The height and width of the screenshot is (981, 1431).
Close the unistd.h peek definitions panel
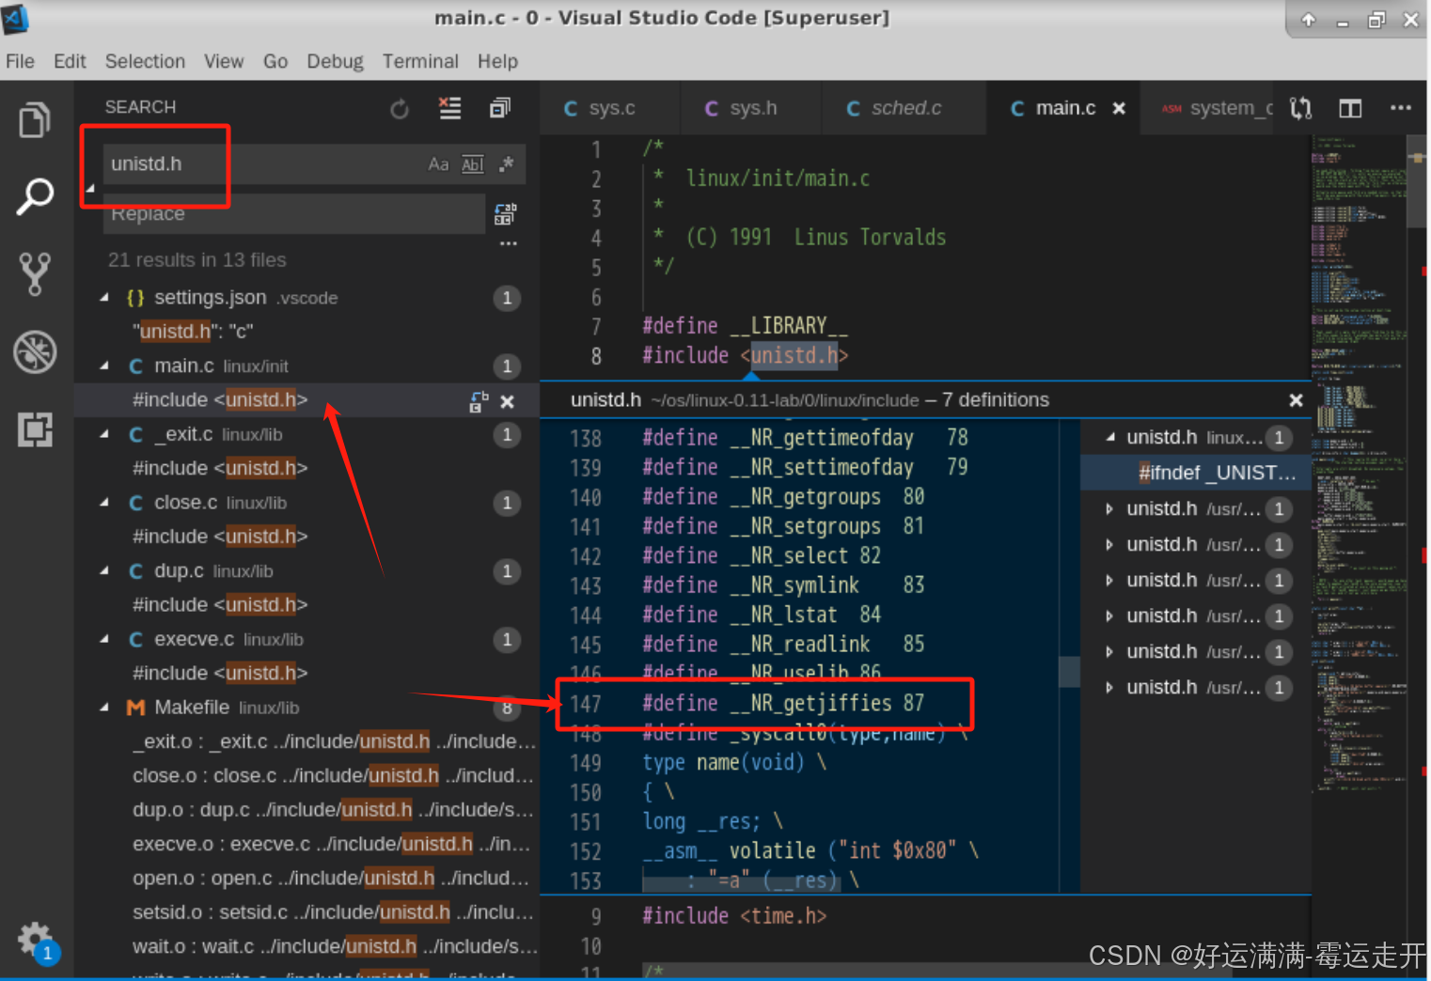point(1296,400)
